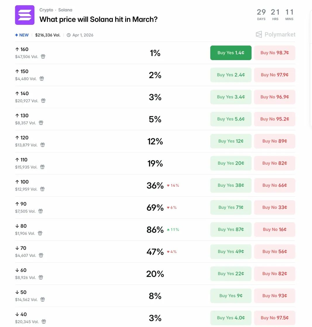Click the gift icon next to the 40 outcome
312x327 pixels.
pos(44,321)
